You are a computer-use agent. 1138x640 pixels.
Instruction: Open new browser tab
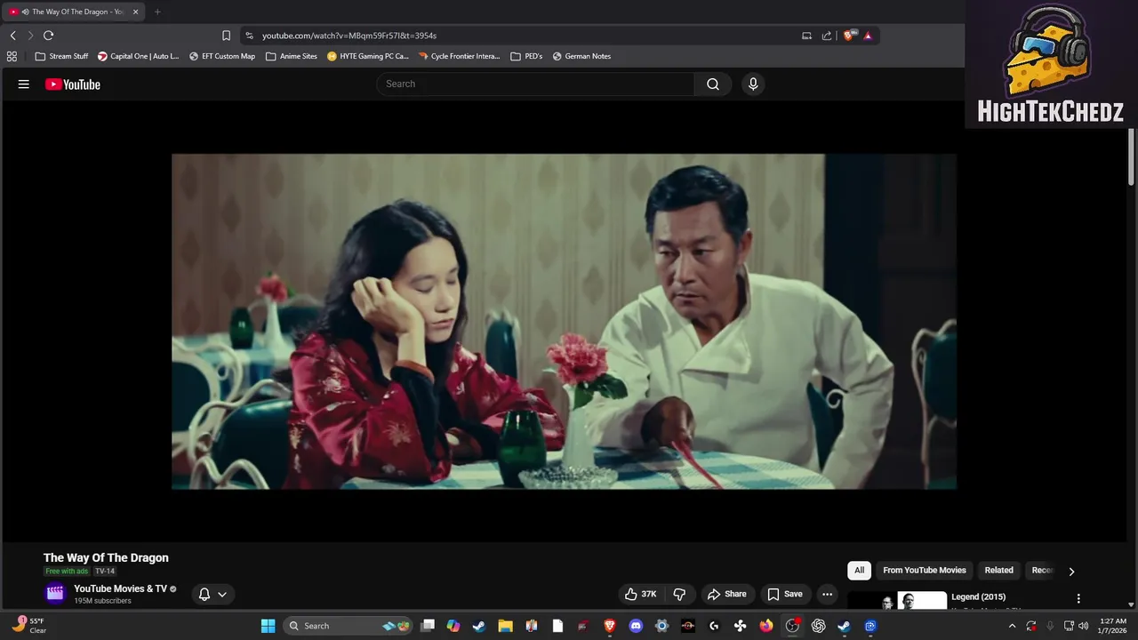[x=157, y=12]
